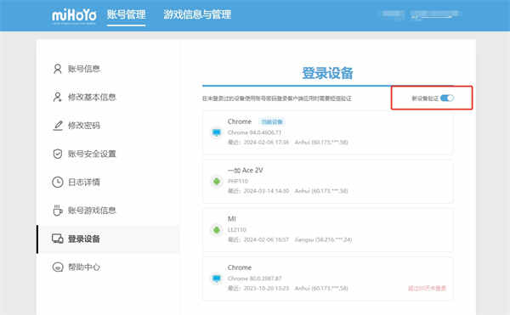Toggle the new device verification switch
The image size is (510, 315).
tap(447, 98)
